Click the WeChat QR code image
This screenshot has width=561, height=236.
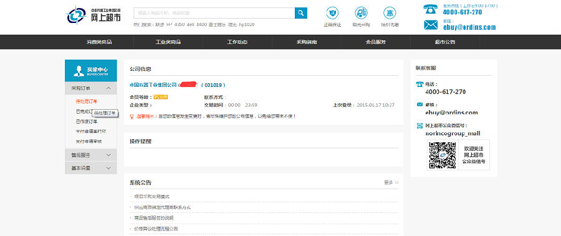pyautogui.click(x=443, y=155)
